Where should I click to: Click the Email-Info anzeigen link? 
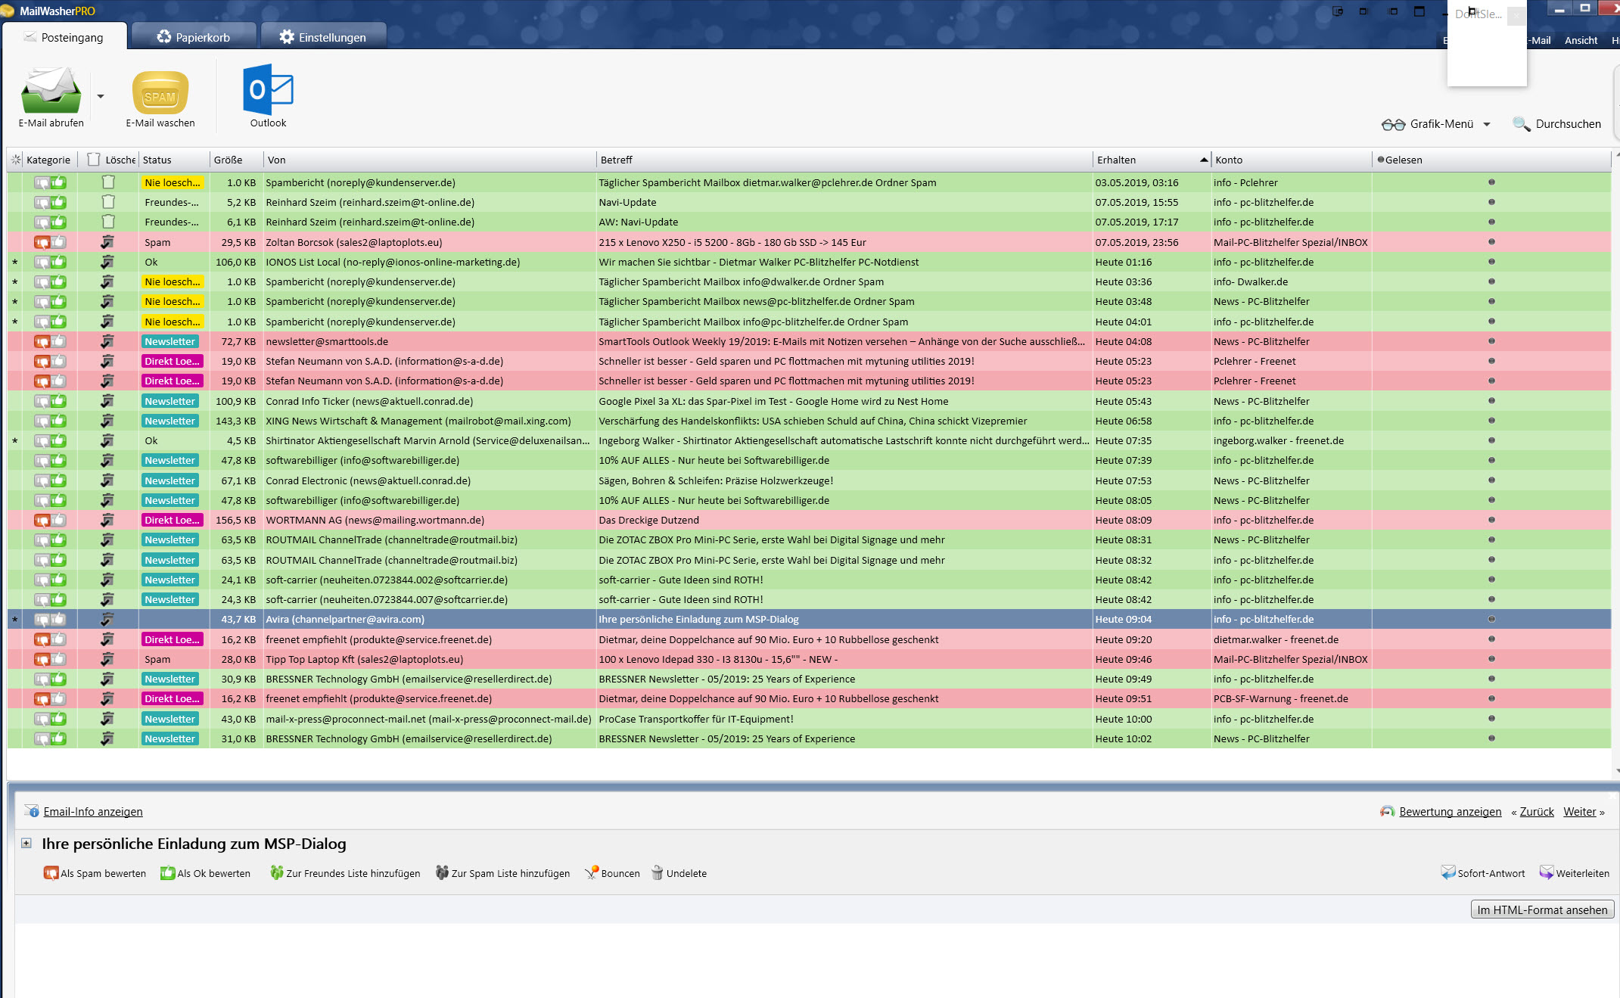click(93, 811)
